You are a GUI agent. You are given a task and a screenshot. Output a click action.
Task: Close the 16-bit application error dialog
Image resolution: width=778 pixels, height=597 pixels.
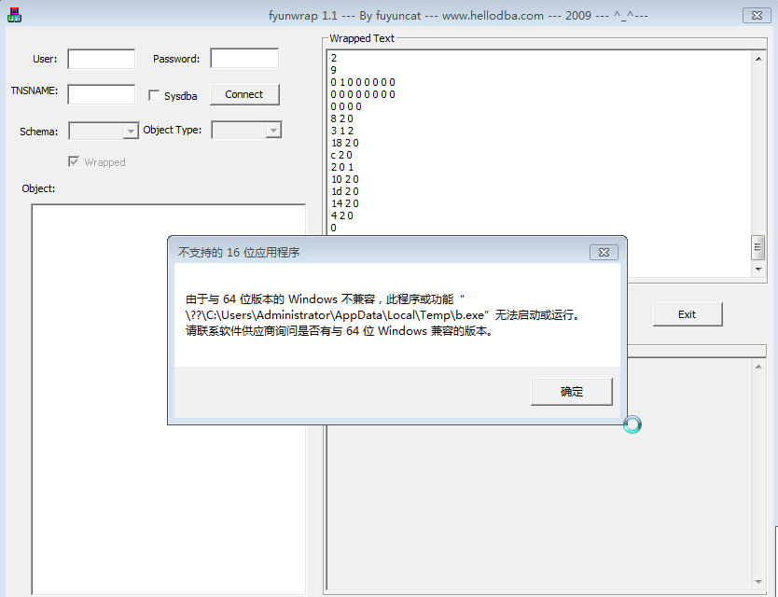(x=604, y=252)
